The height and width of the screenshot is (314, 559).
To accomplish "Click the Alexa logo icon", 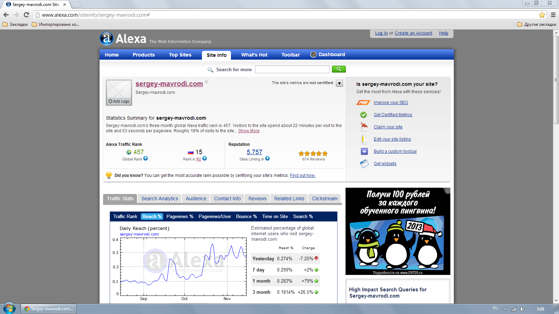I will [x=107, y=38].
